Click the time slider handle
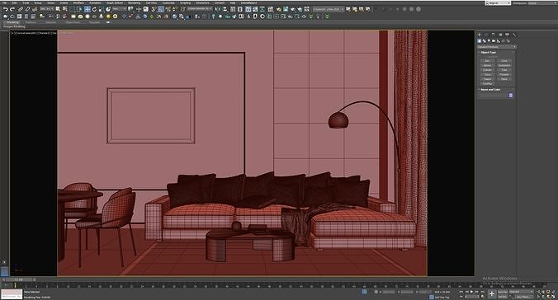Screen dimensions: 558x300 click(18, 279)
